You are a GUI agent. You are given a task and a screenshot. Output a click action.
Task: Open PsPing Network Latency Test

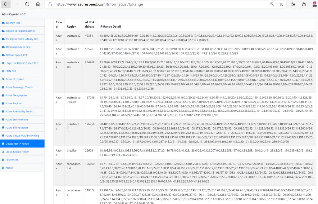click(x=22, y=39)
